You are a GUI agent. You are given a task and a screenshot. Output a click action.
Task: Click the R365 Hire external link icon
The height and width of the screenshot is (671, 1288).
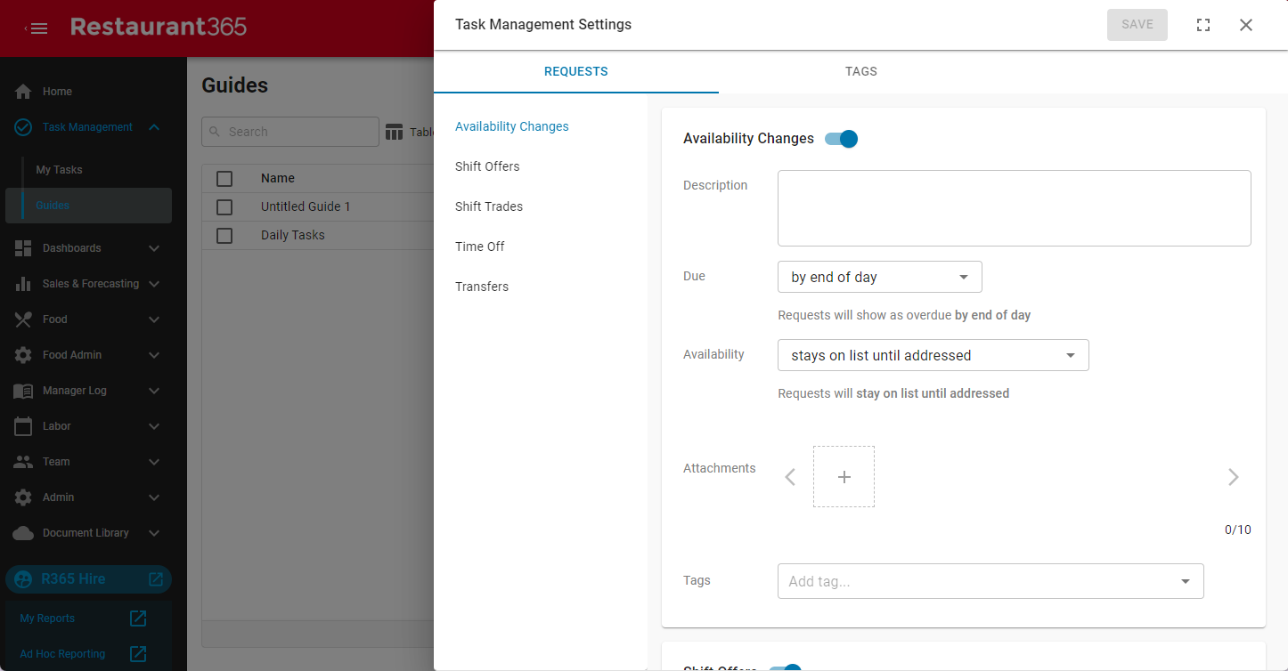[156, 579]
